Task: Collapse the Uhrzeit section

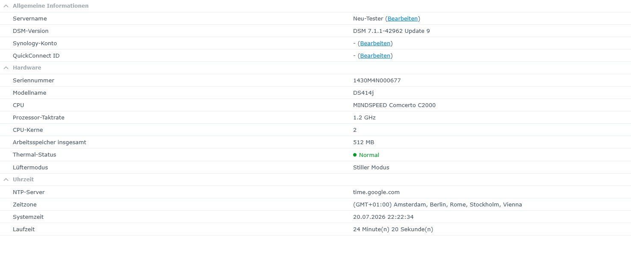Action: [x=6, y=180]
